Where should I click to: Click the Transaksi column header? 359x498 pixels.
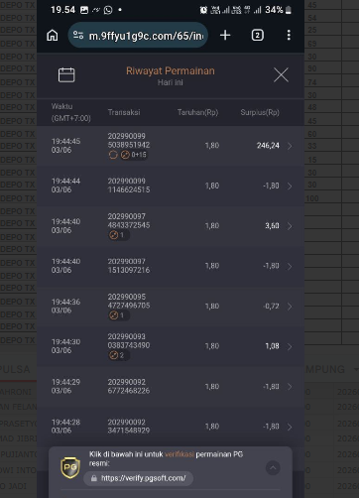point(124,112)
